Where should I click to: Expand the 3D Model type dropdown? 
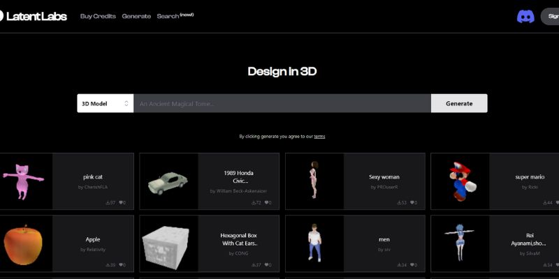click(x=106, y=103)
